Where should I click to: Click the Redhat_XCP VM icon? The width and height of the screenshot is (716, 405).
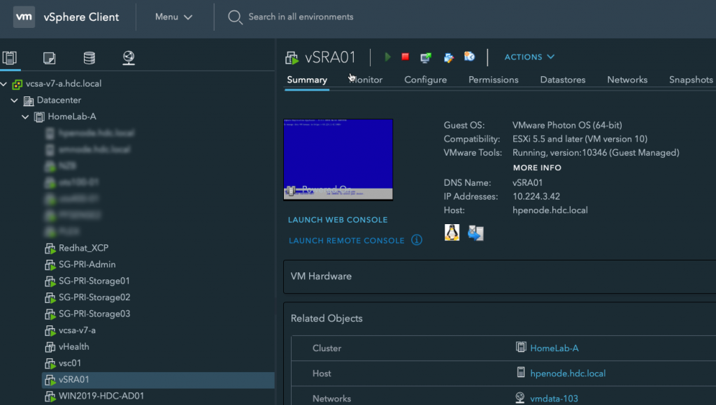pyautogui.click(x=50, y=249)
